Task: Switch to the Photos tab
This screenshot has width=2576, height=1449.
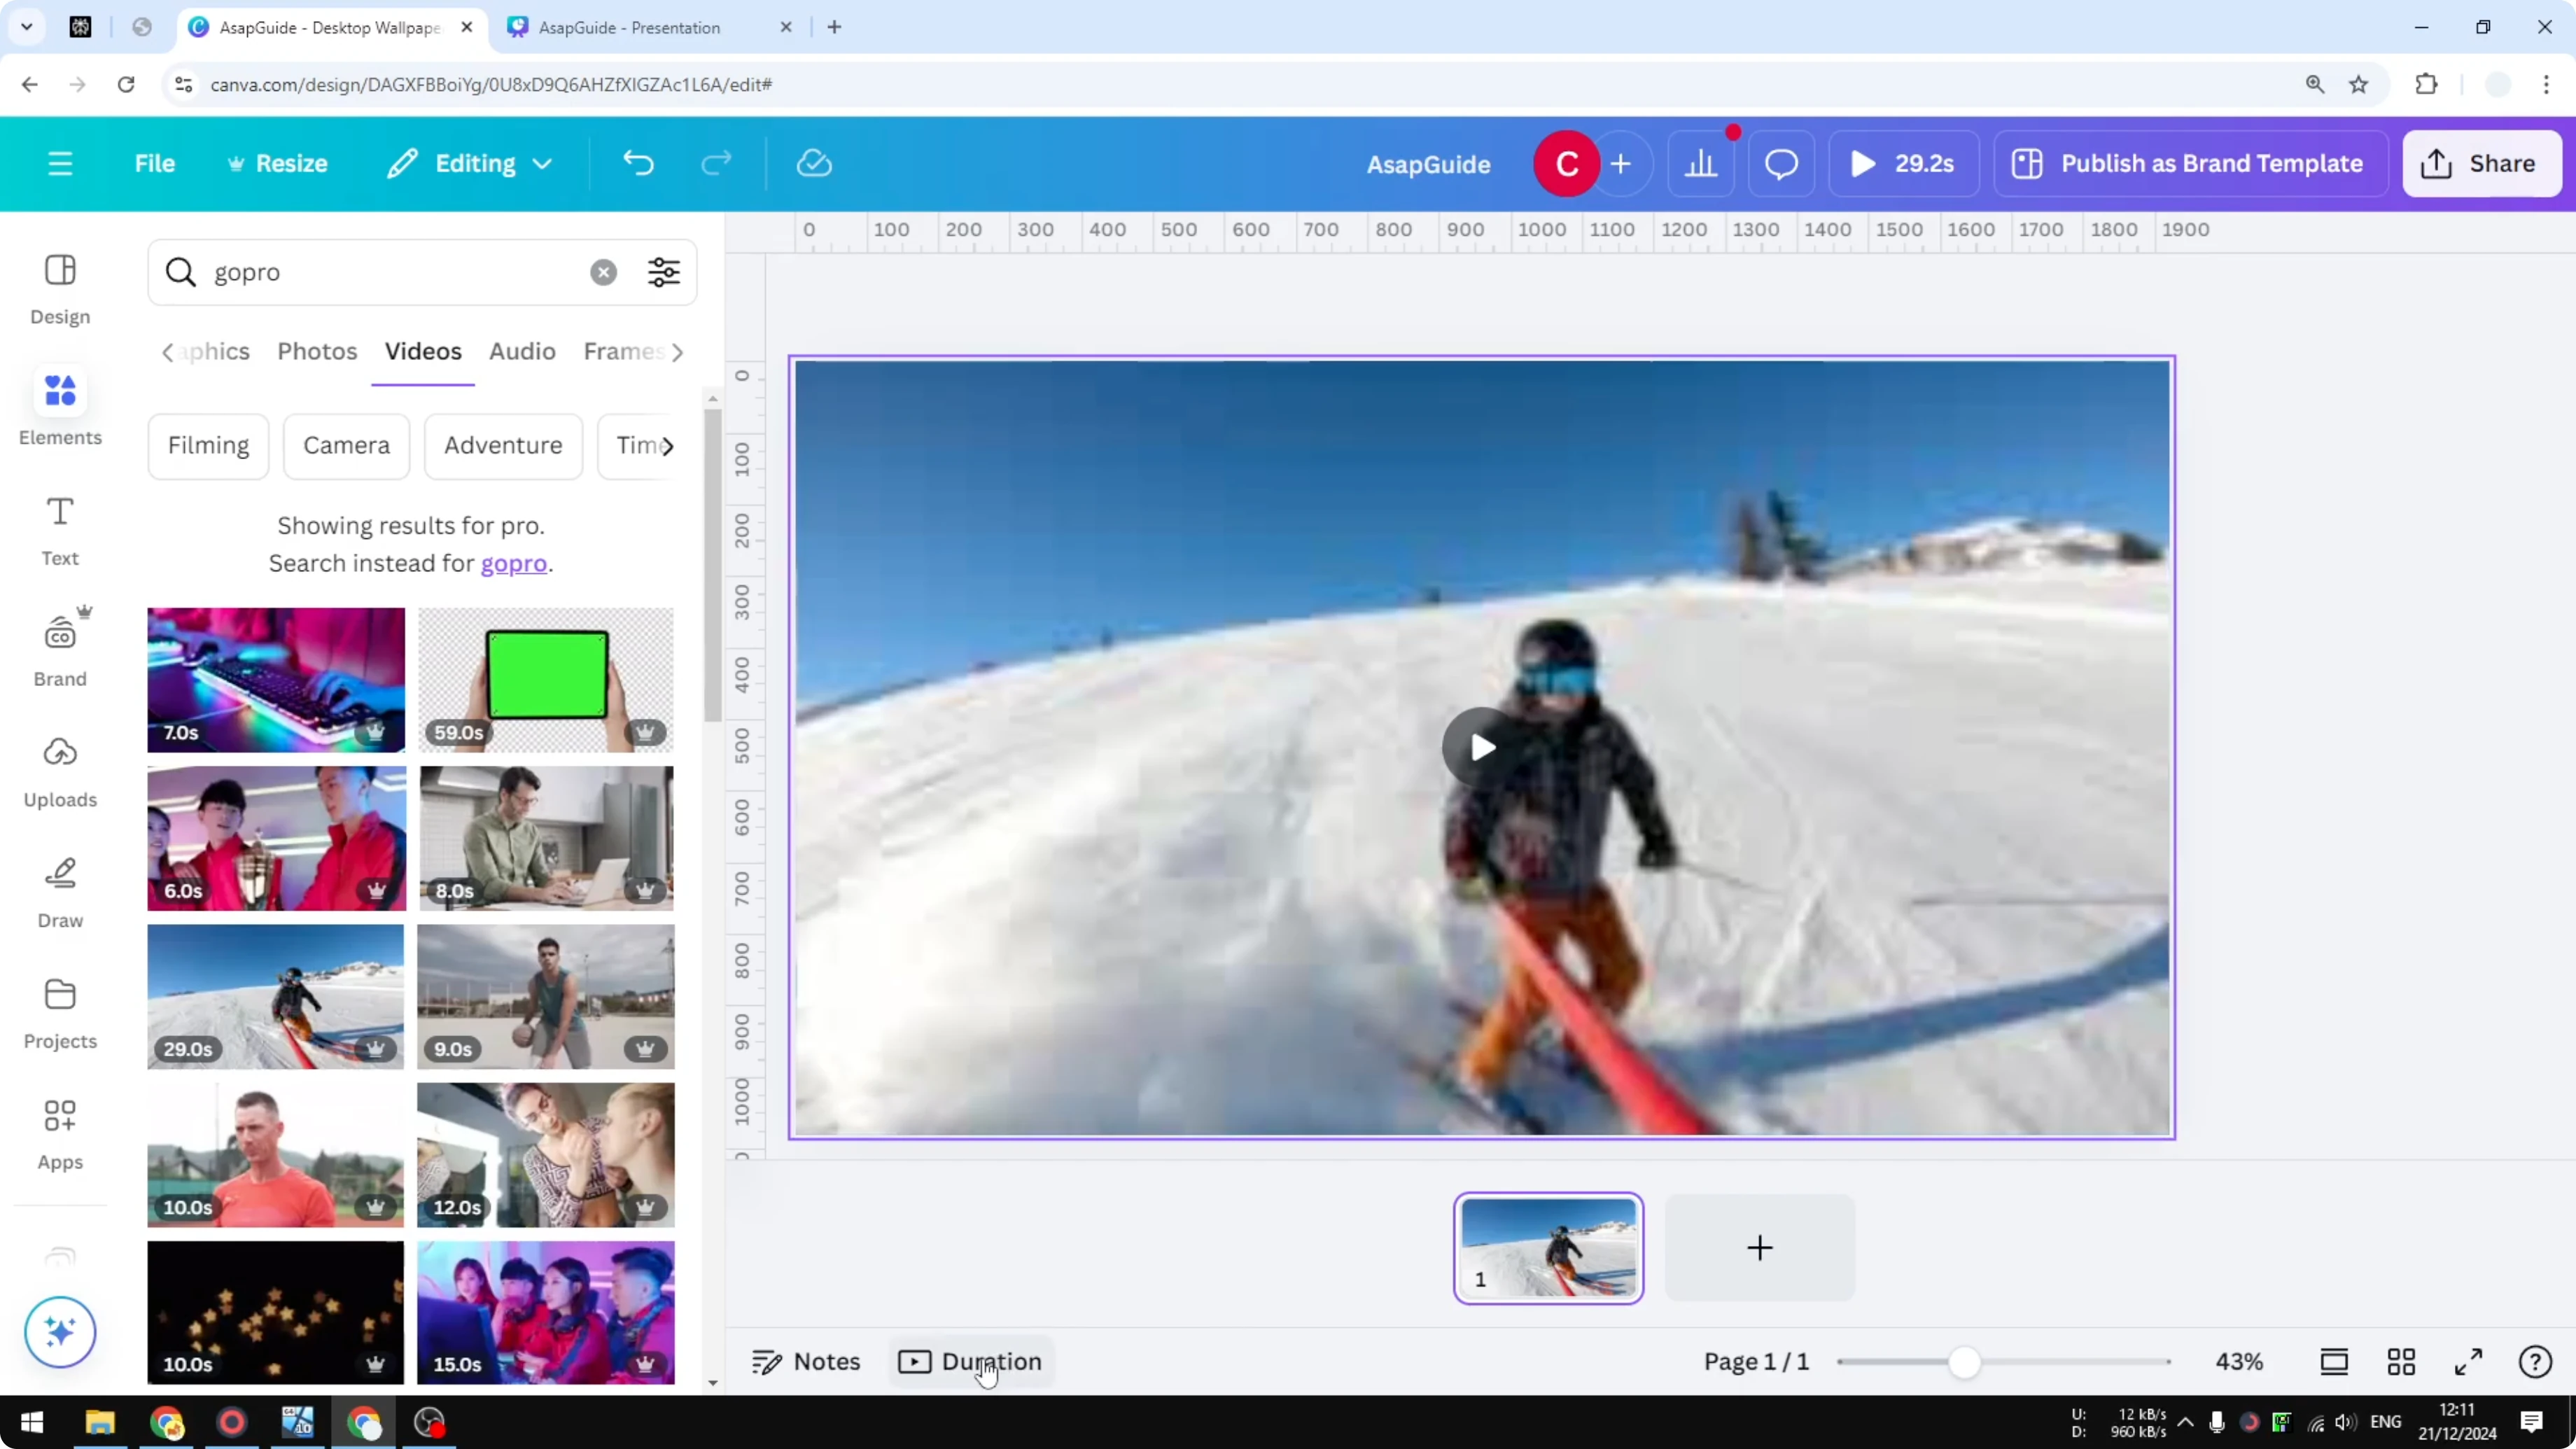Action: tap(316, 351)
